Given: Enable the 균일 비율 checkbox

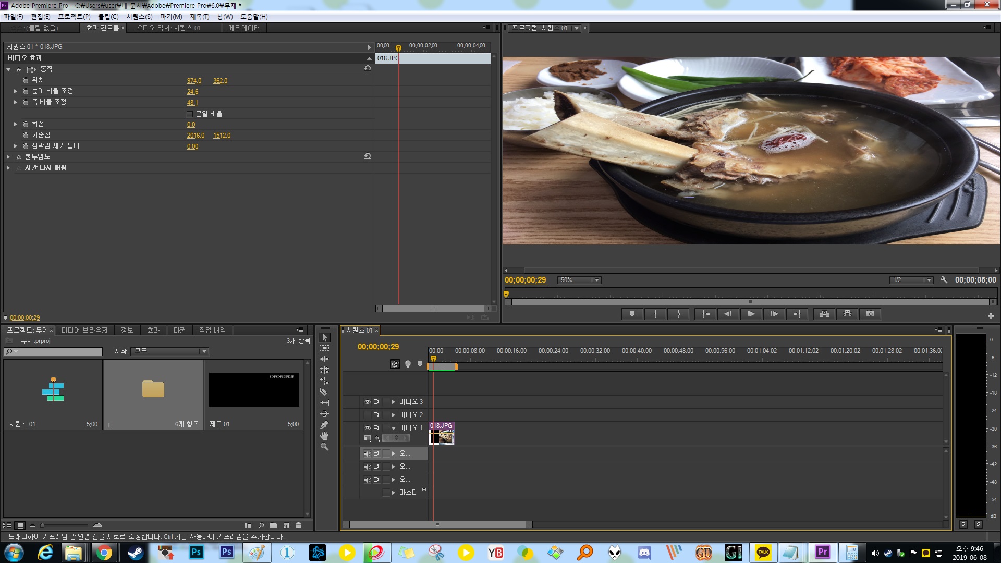Looking at the screenshot, I should click(190, 114).
